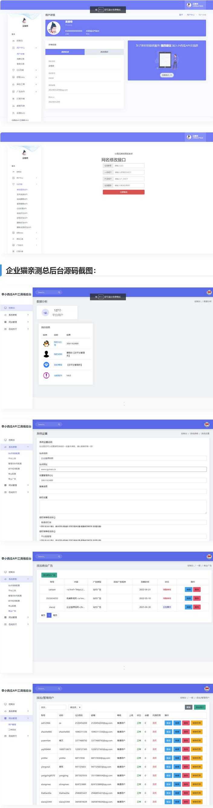Click the penguin QQ icon in 我的信息 table
Viewport: 213px width, 808px height.
pyautogui.click(x=46, y=343)
